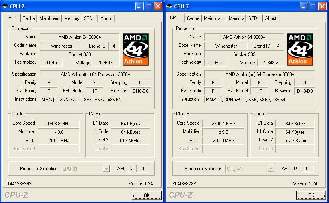Select the CPU tab in left CPU-Z window
Viewport: 329px width, 203px height.
pyautogui.click(x=10, y=18)
